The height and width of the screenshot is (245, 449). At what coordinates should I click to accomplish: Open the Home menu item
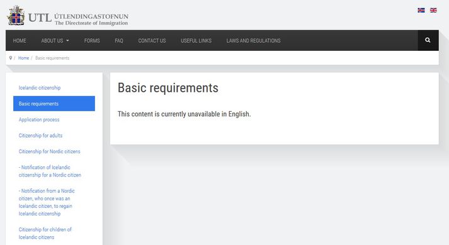[20, 41]
